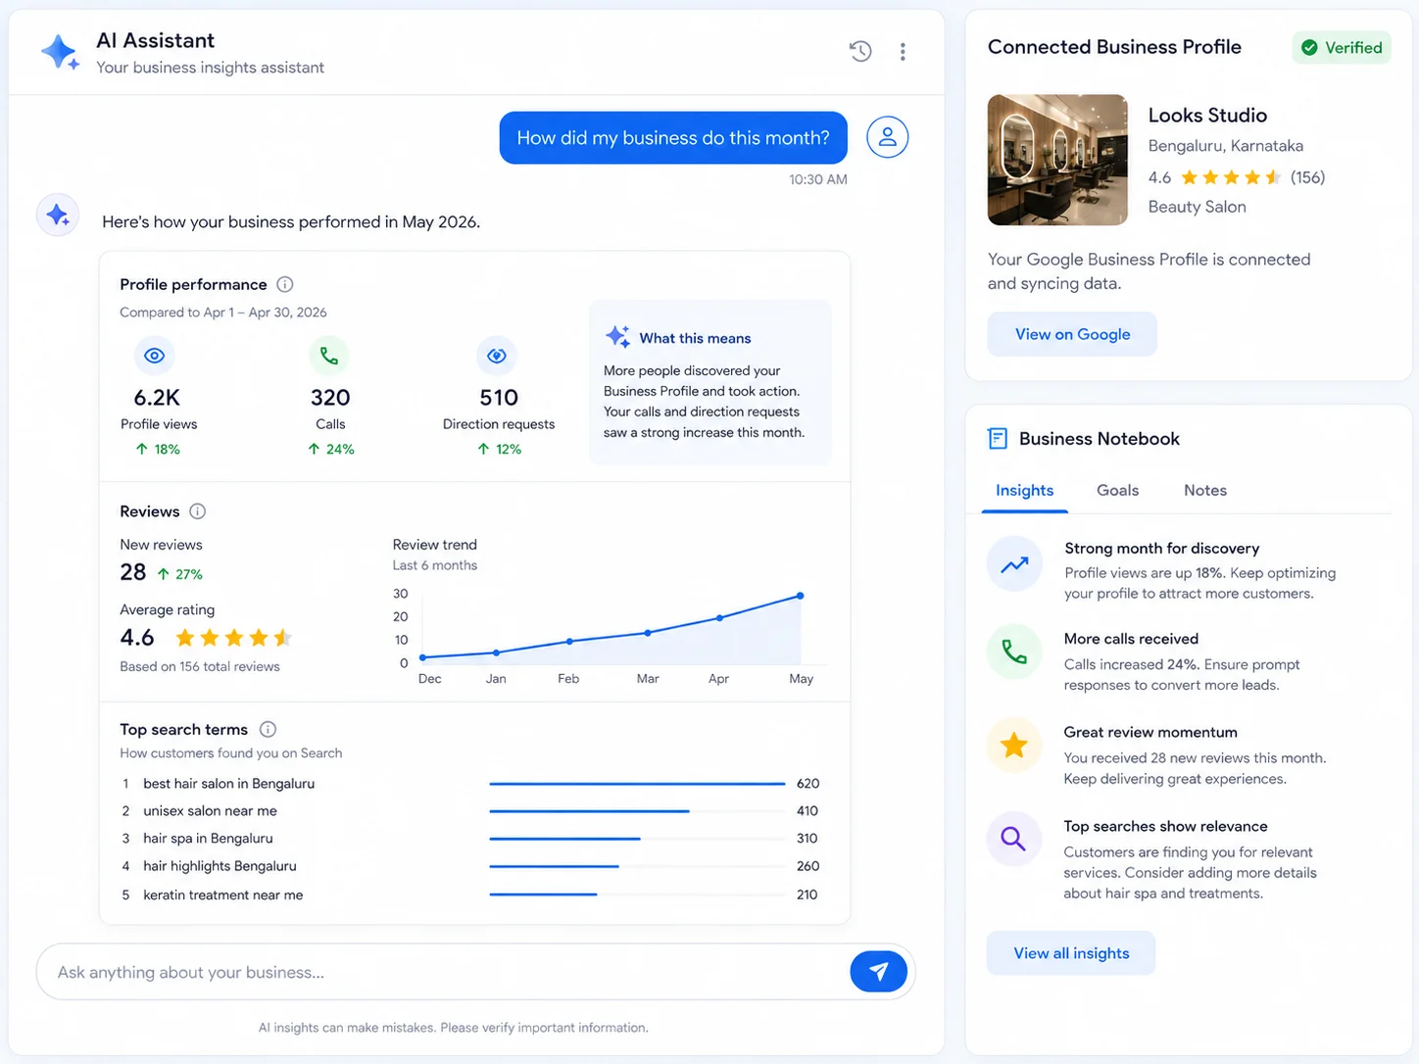Screen dimensions: 1419x1064
Task: Click the trending arrow icon for Strong month
Action: click(1014, 564)
